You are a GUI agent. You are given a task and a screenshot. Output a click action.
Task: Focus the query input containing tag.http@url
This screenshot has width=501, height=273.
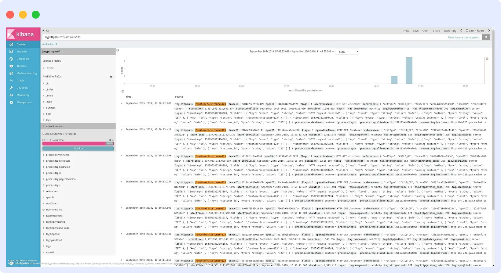click(x=244, y=37)
